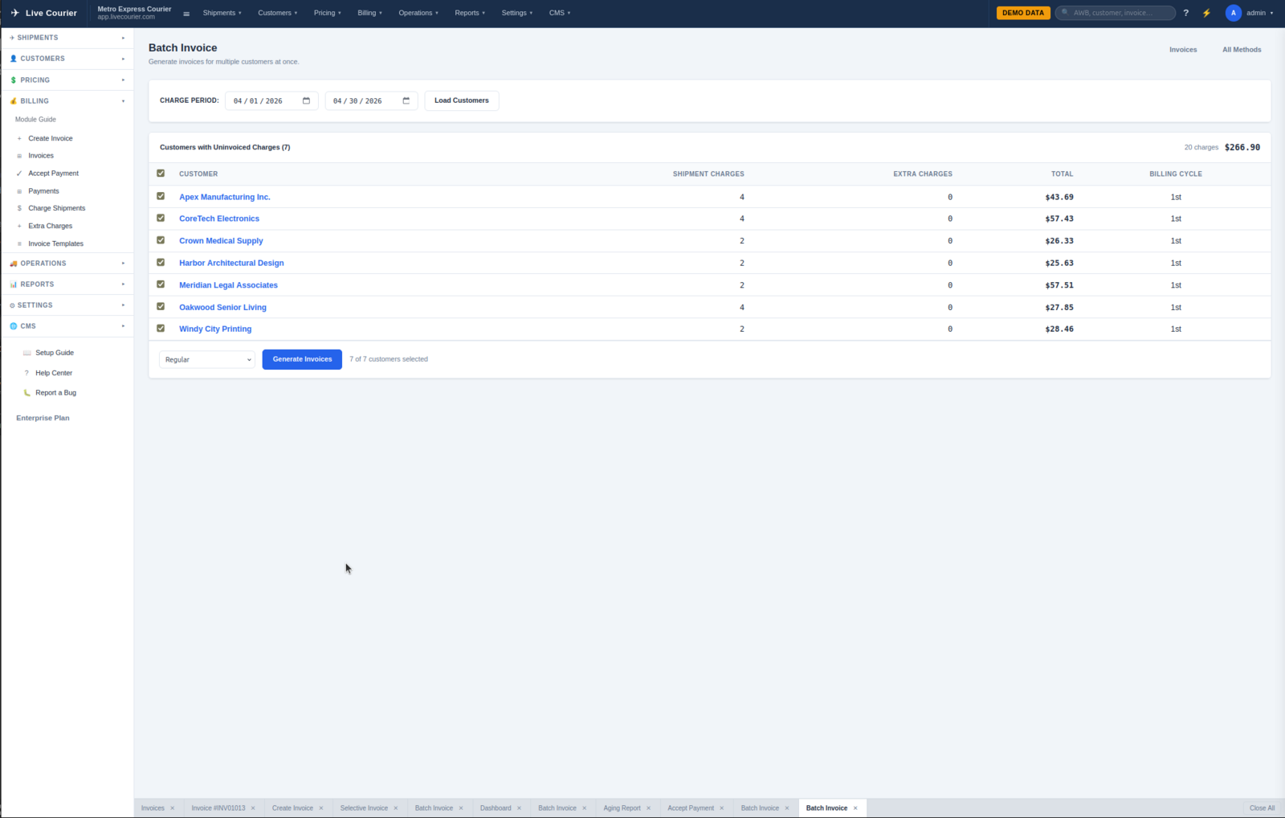Switch to the Accept Payment tab
This screenshot has width=1285, height=818.
pyautogui.click(x=690, y=808)
